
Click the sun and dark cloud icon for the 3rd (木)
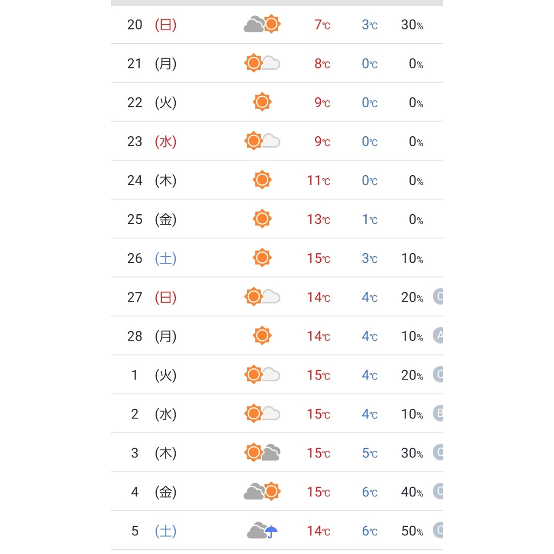coord(262,453)
